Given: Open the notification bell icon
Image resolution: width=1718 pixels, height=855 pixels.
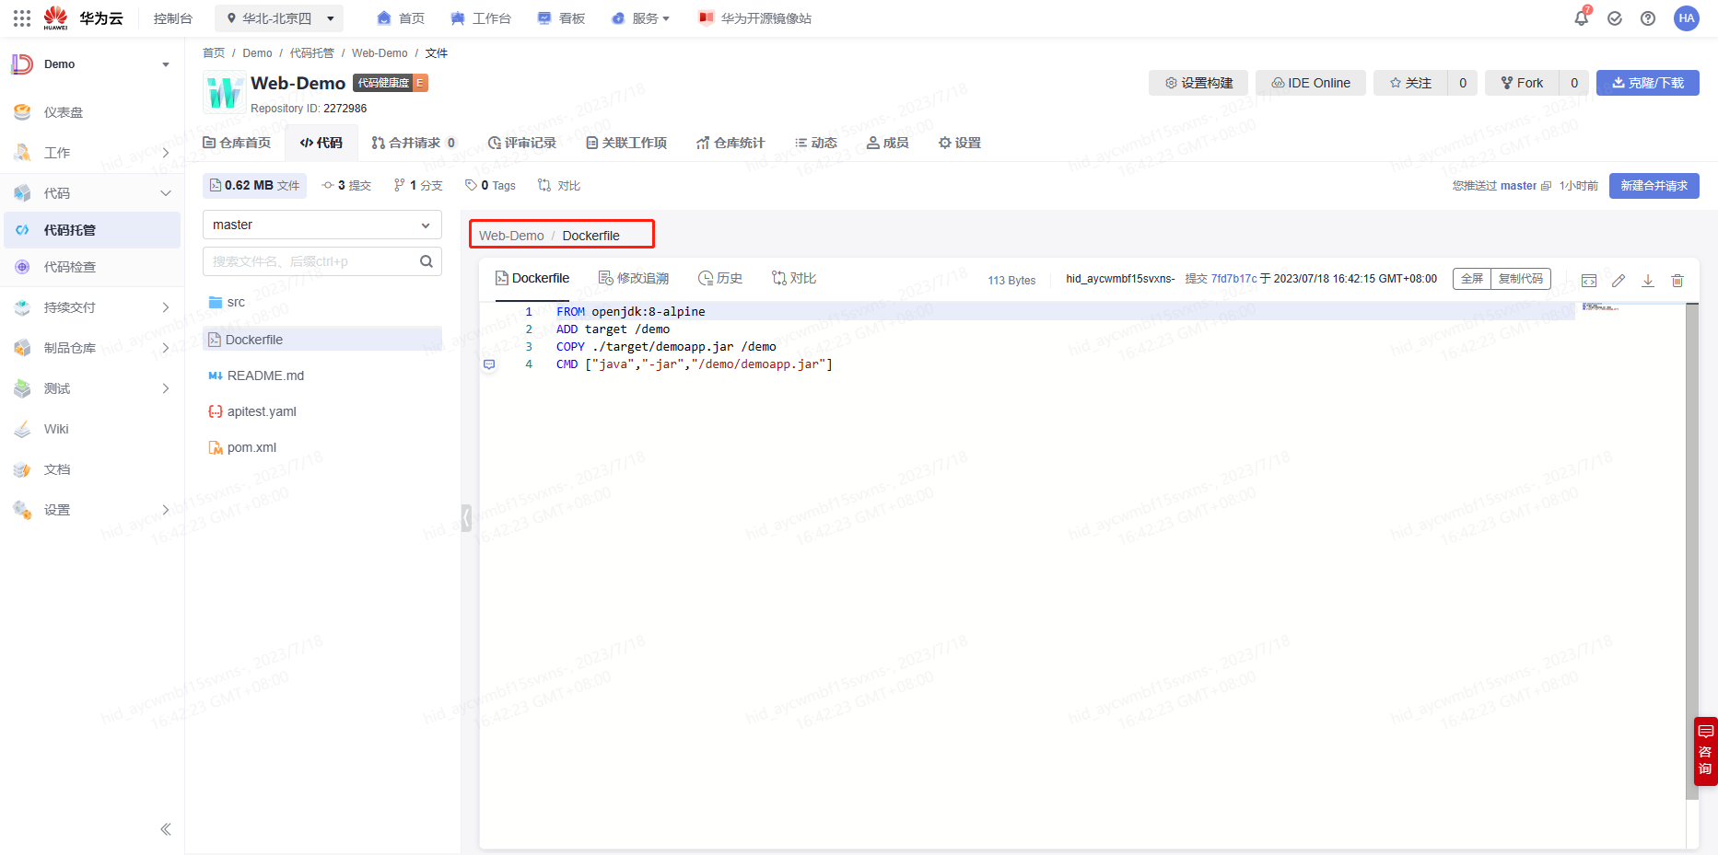Looking at the screenshot, I should [x=1582, y=17].
